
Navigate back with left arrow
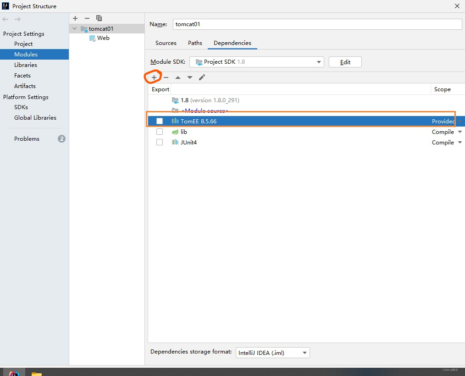pos(6,19)
